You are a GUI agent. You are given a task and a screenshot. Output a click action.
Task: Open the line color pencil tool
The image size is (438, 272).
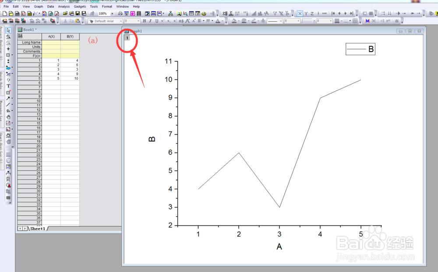pos(254,21)
